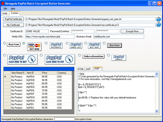Click the PayPal Donate button image
Screen dimensions: 163x122
[x=119, y=58]
